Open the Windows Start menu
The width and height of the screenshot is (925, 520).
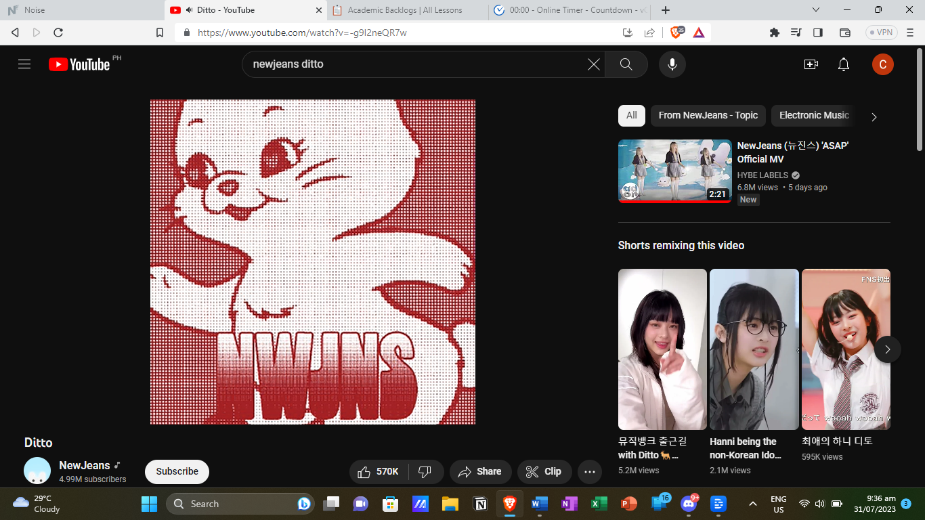point(149,504)
